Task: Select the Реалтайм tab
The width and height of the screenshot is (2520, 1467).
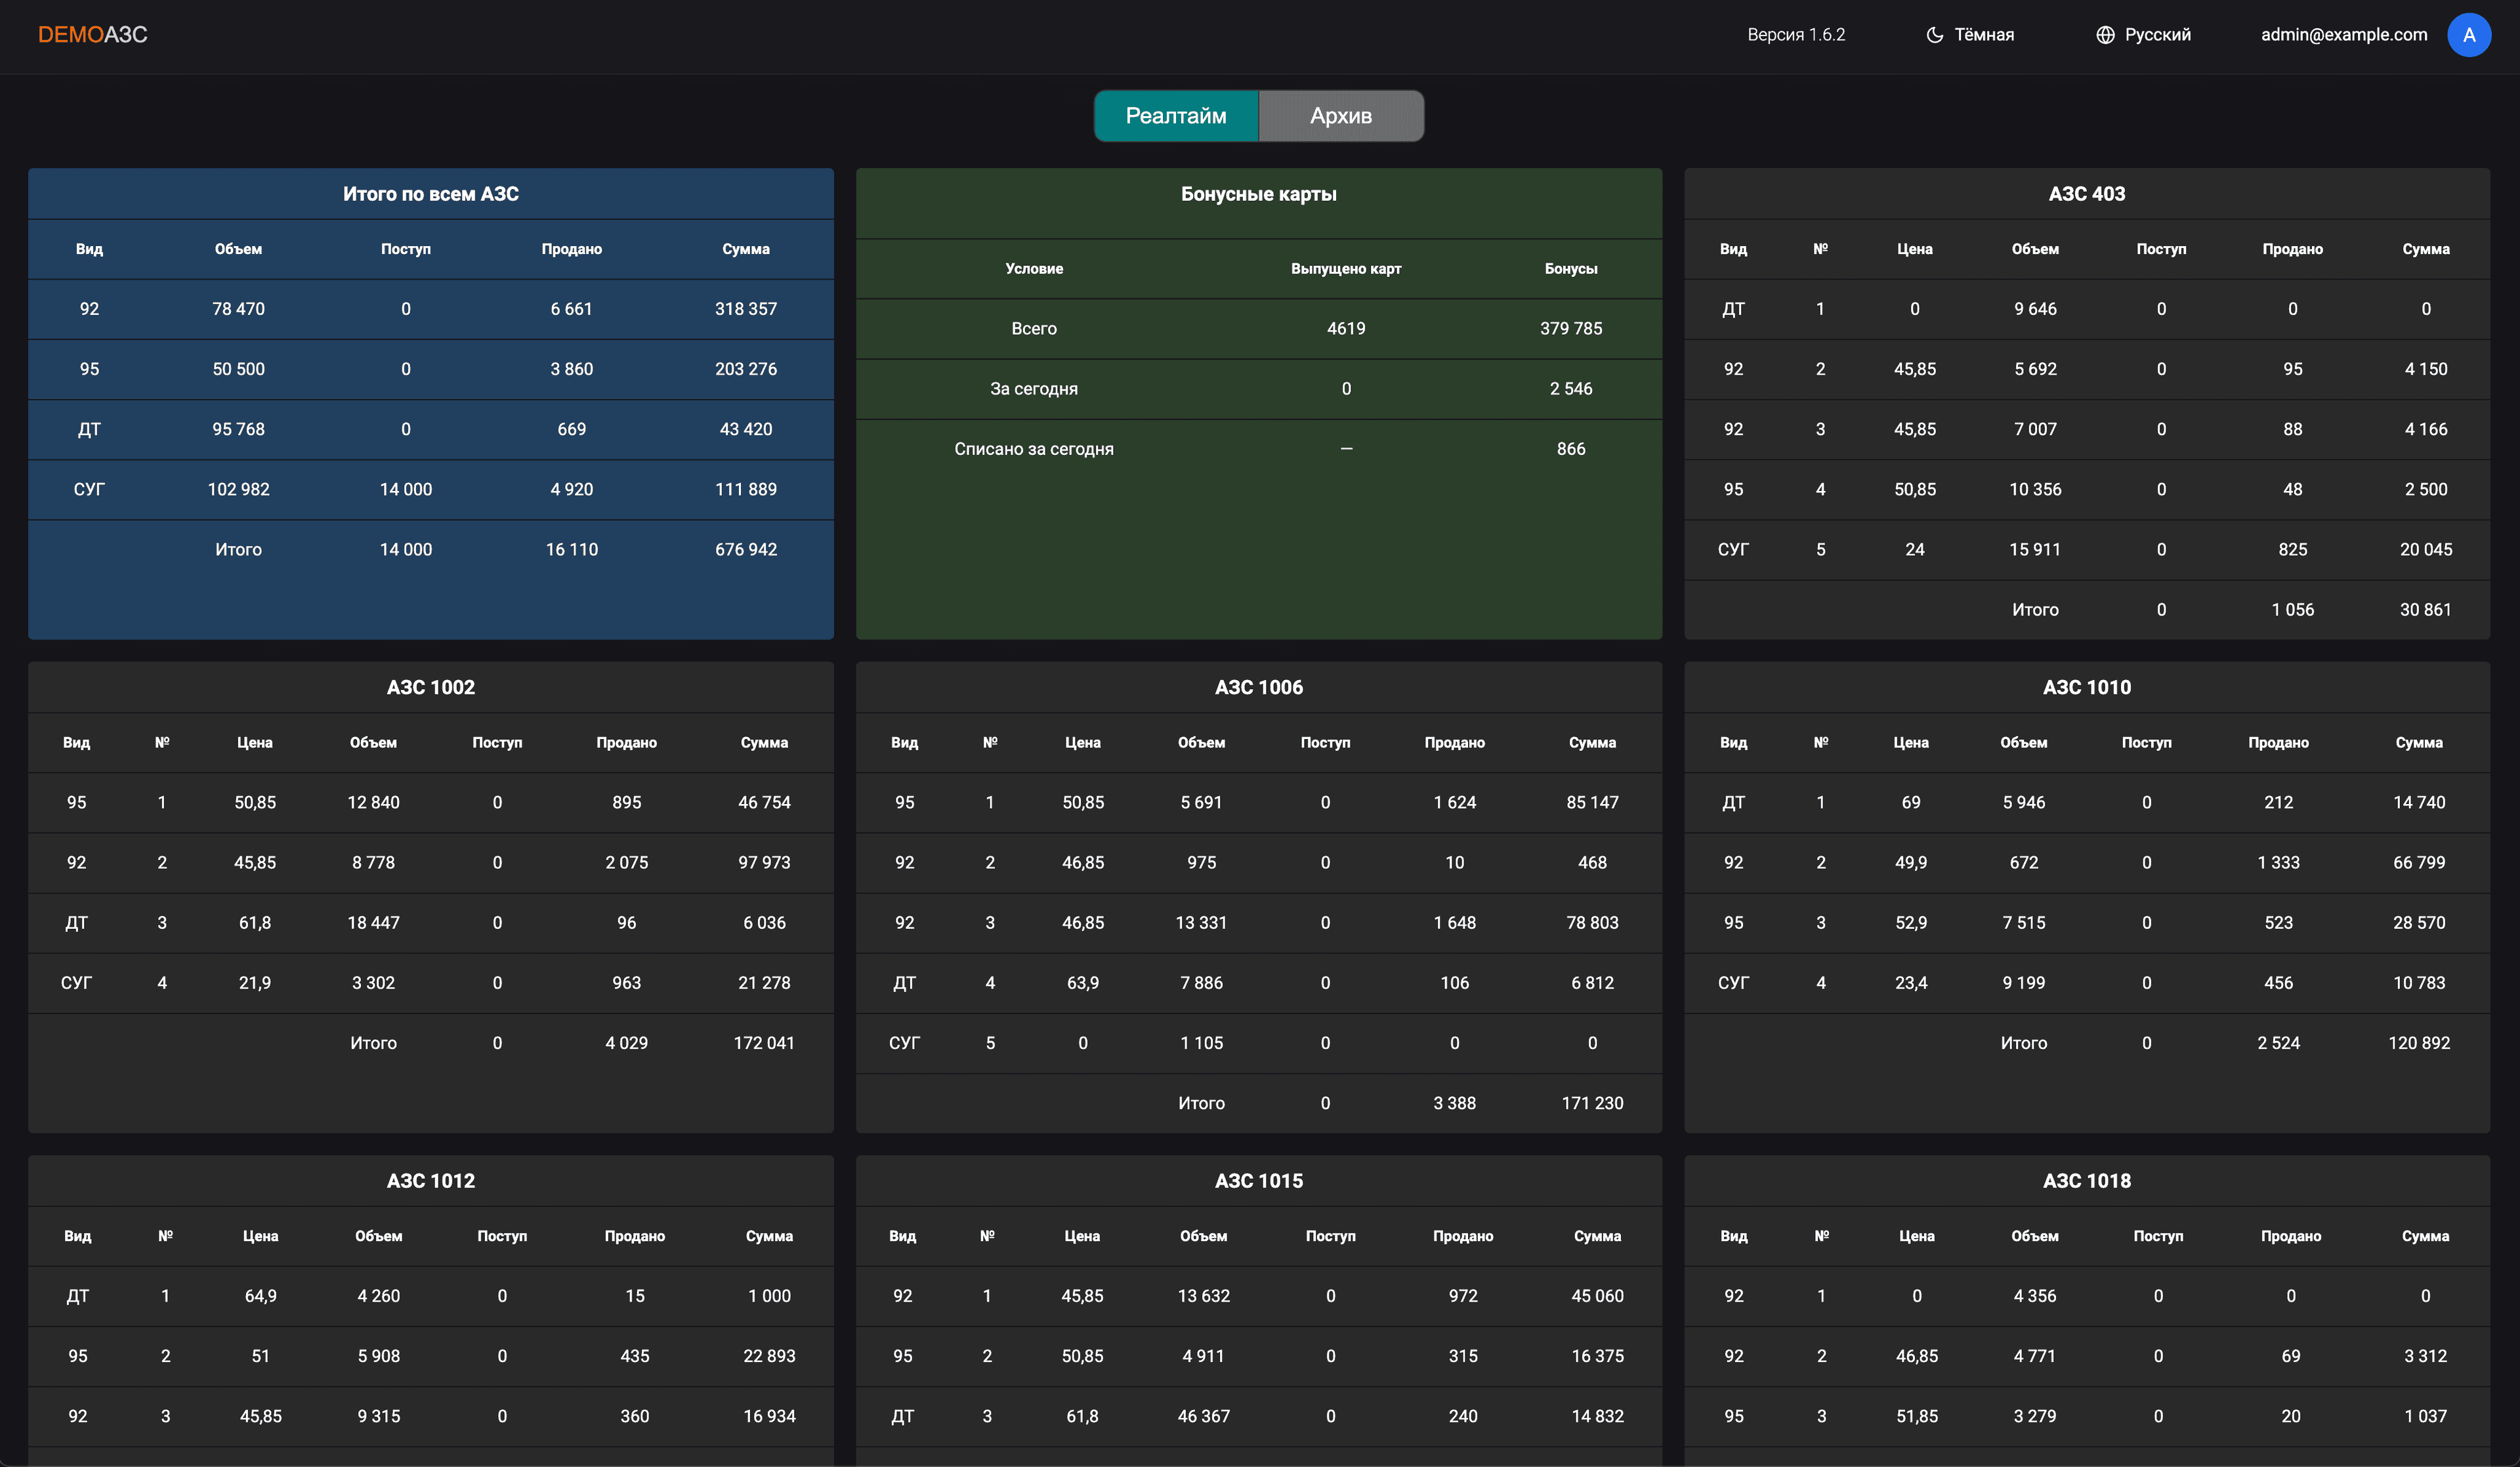Action: [1176, 115]
